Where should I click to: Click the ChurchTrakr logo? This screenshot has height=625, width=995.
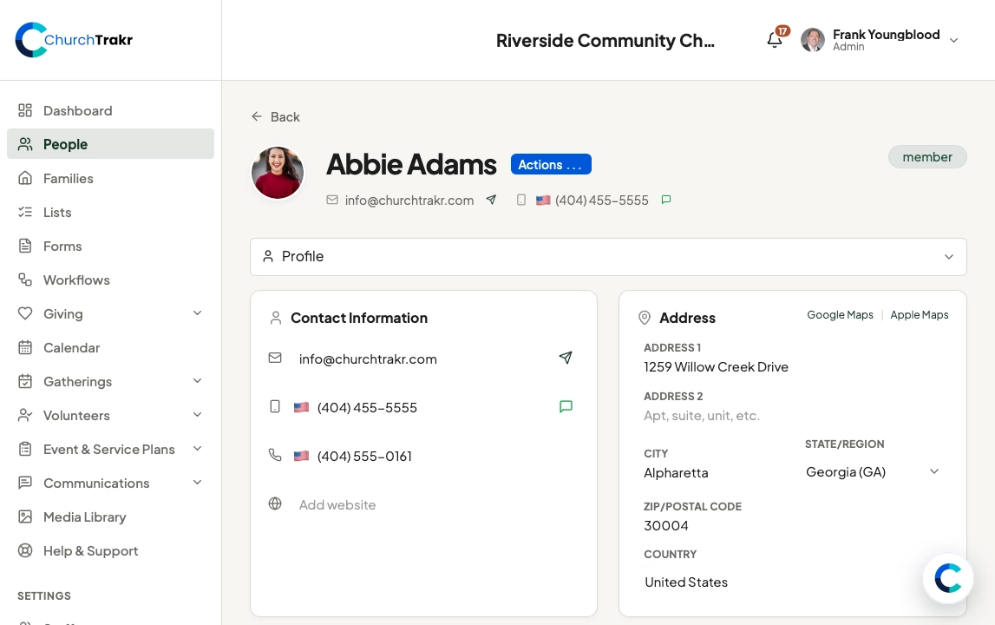(x=75, y=40)
